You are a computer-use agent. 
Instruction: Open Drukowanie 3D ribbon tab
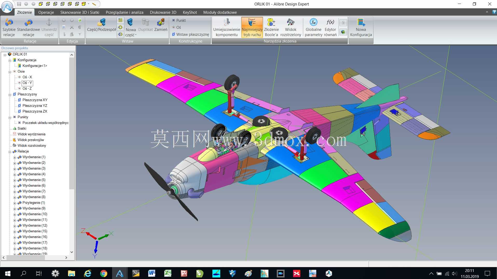click(163, 12)
